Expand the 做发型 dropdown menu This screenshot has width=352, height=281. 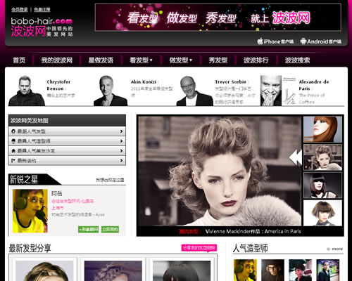(181, 60)
